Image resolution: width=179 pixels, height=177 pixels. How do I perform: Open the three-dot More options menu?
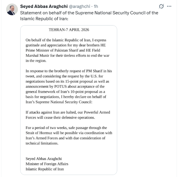(169, 6)
